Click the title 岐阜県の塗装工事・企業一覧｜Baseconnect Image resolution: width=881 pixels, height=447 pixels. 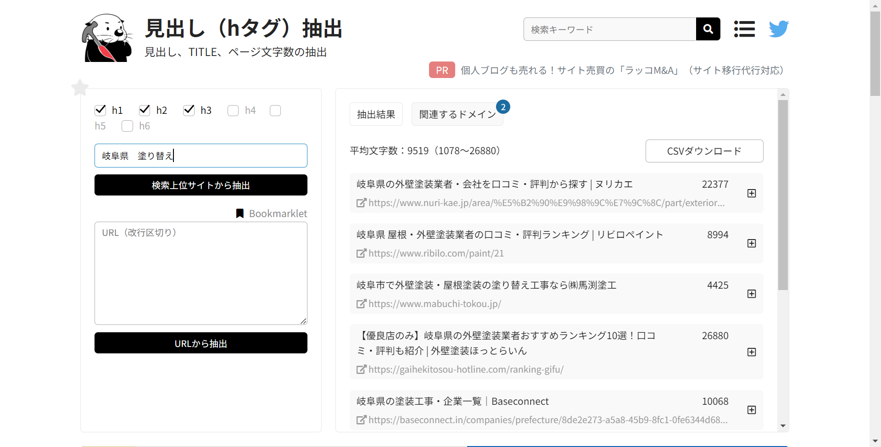point(452,402)
